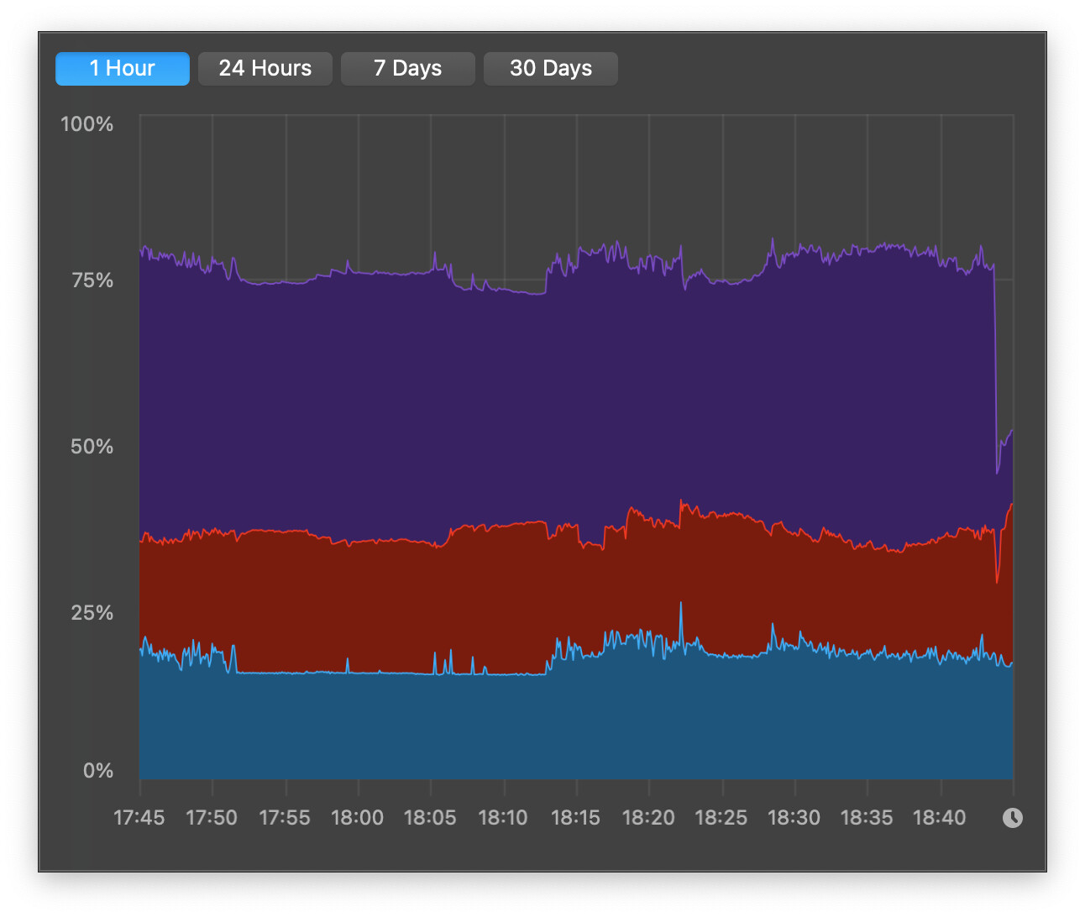Screen dimensions: 1085x917
Task: Click the 18:25 time label
Action: tap(721, 818)
